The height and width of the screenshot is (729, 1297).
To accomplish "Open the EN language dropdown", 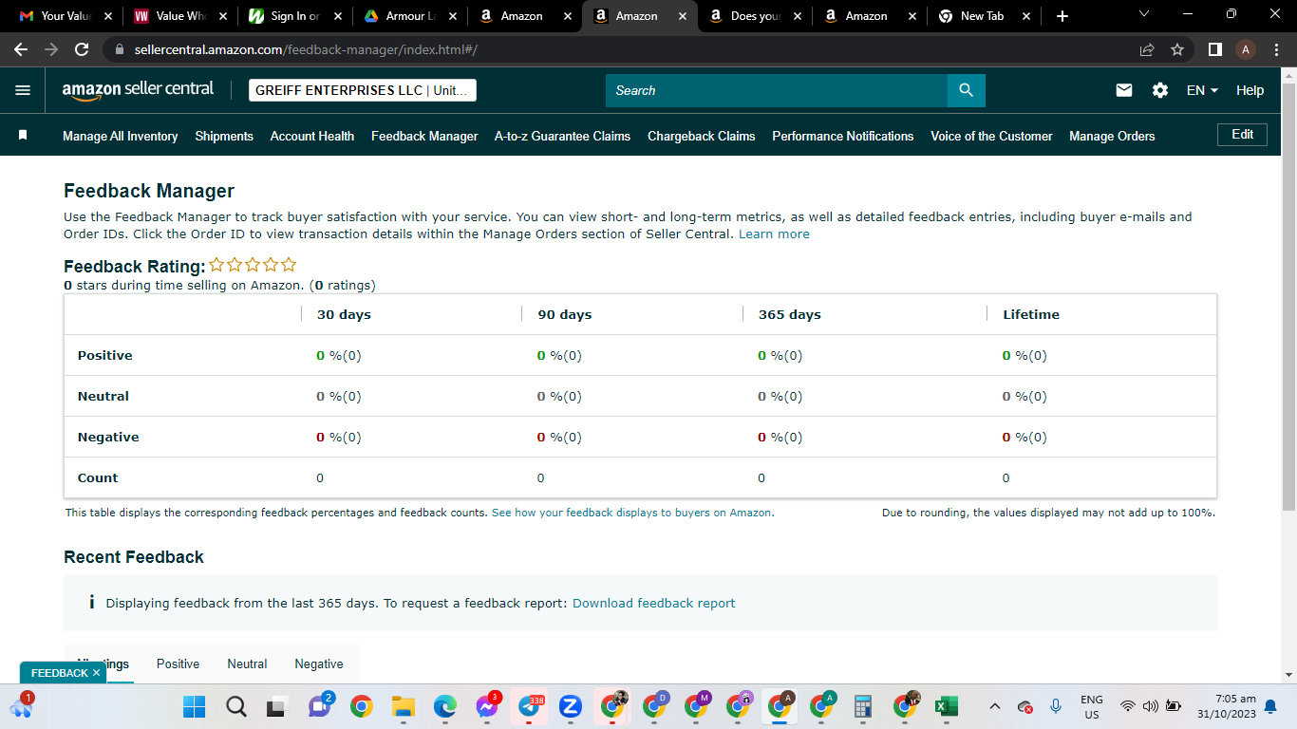I will click(1202, 90).
